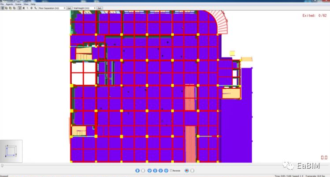This screenshot has width=330, height=177.
Task: Click the red '0.0' time readout
Action: pyautogui.click(x=324, y=158)
